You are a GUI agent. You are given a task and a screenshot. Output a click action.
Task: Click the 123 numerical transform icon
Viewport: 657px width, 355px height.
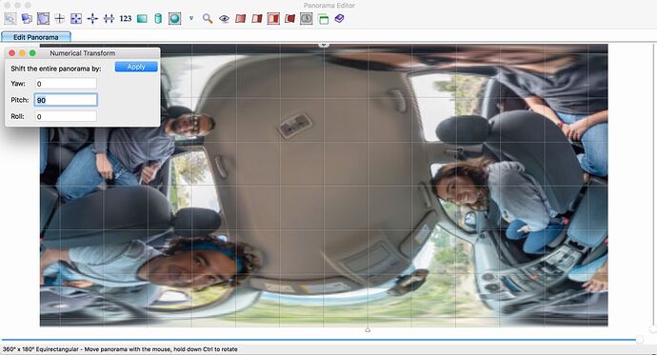tap(126, 18)
